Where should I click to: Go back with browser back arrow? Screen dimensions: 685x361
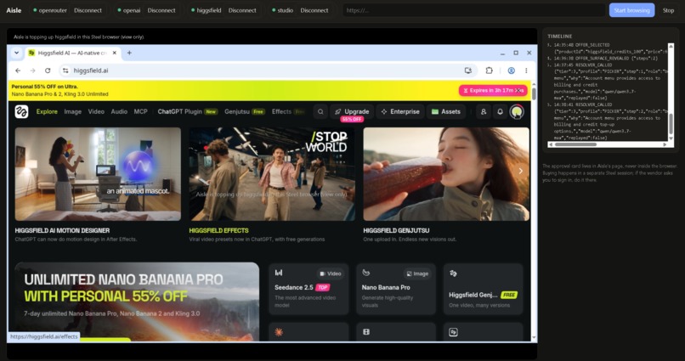pos(18,71)
